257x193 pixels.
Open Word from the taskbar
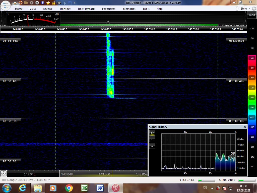point(100,188)
